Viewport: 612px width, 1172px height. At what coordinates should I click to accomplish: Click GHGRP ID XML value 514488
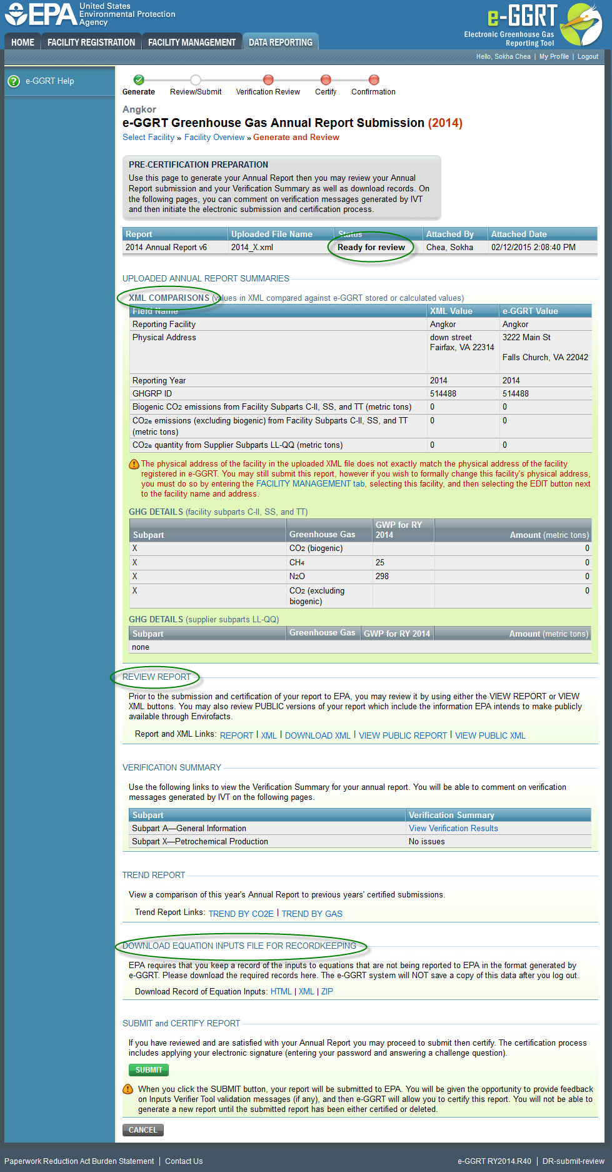point(443,393)
